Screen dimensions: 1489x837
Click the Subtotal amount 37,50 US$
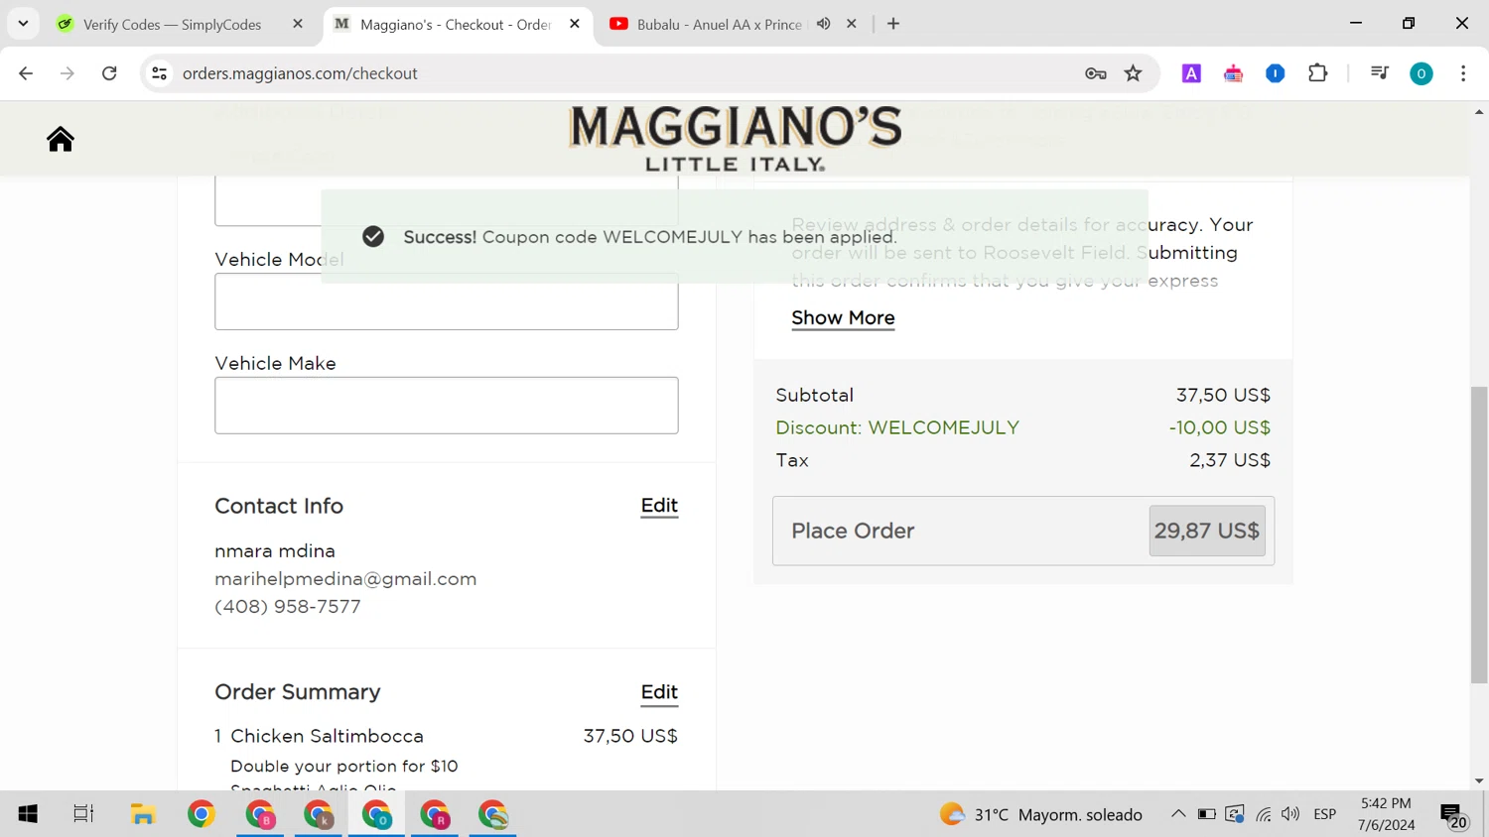click(1223, 395)
